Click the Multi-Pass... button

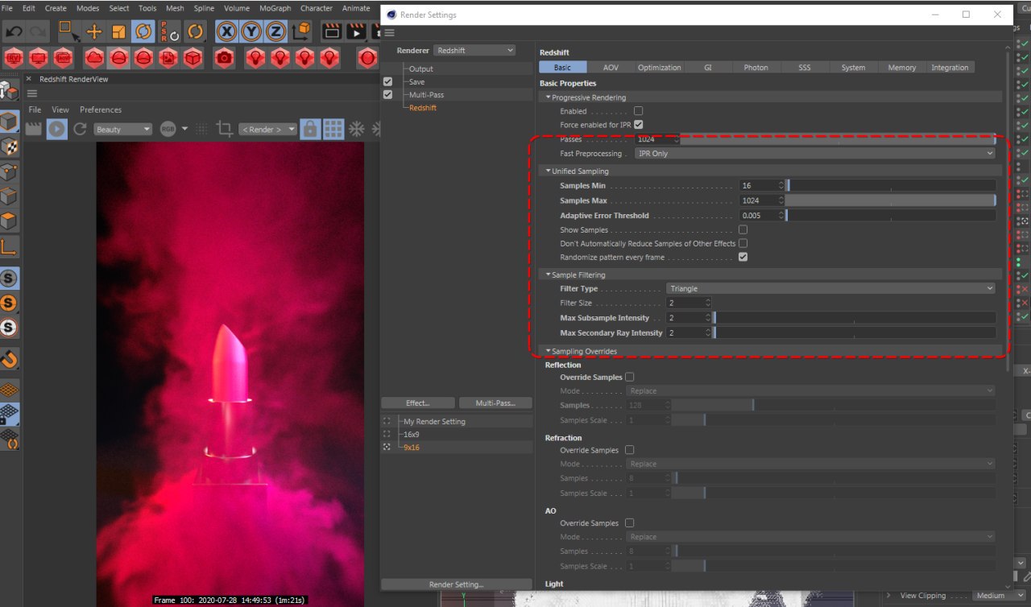point(495,403)
